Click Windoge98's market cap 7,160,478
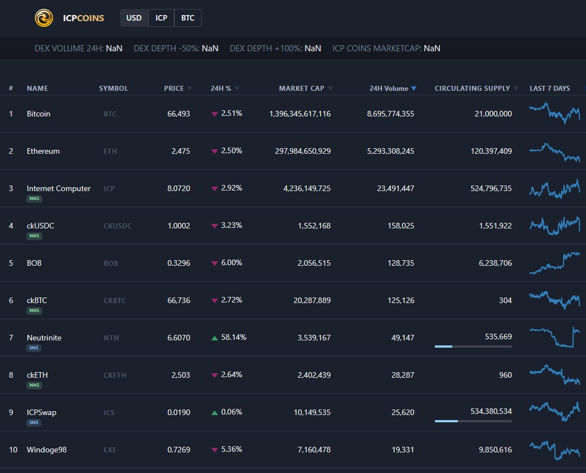The height and width of the screenshot is (473, 586). 314,450
